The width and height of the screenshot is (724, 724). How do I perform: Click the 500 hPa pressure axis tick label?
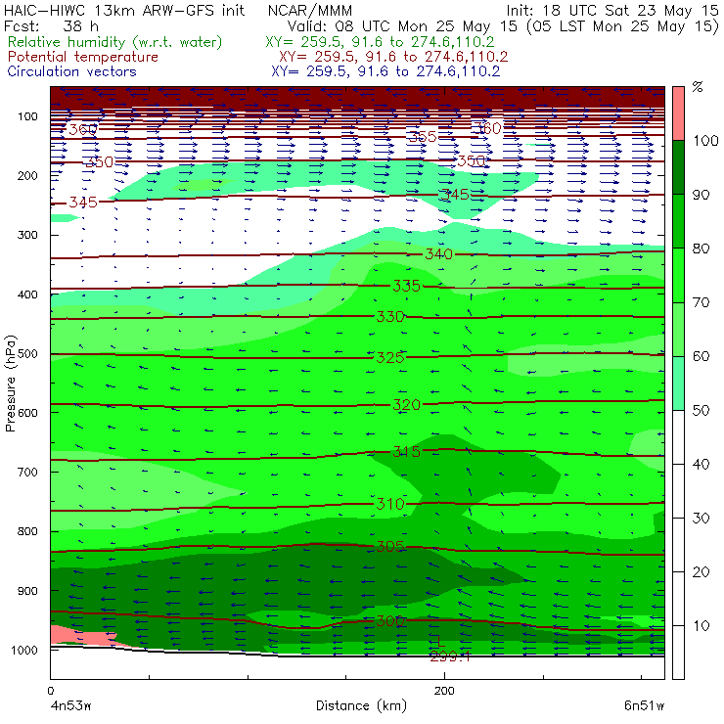click(27, 354)
